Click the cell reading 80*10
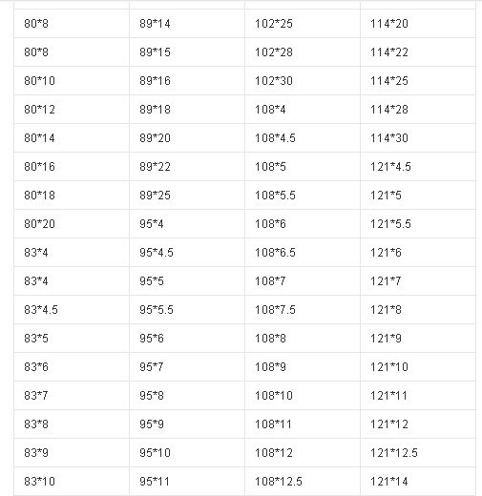The height and width of the screenshot is (496, 482). [72, 81]
